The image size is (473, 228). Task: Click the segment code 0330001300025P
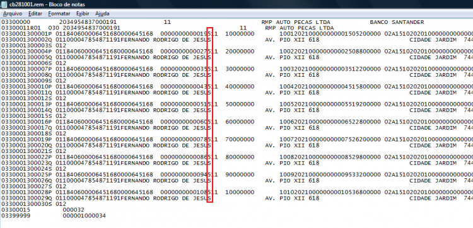[x=27, y=174]
